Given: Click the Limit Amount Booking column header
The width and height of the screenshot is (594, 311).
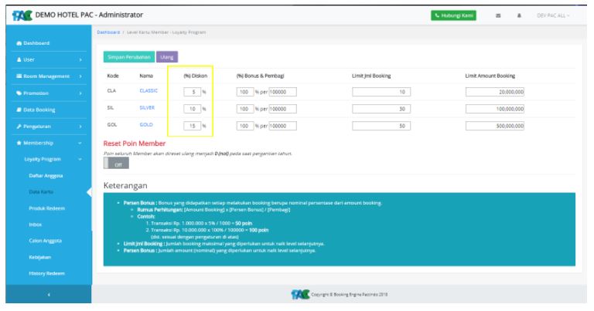Looking at the screenshot, I should coord(490,76).
